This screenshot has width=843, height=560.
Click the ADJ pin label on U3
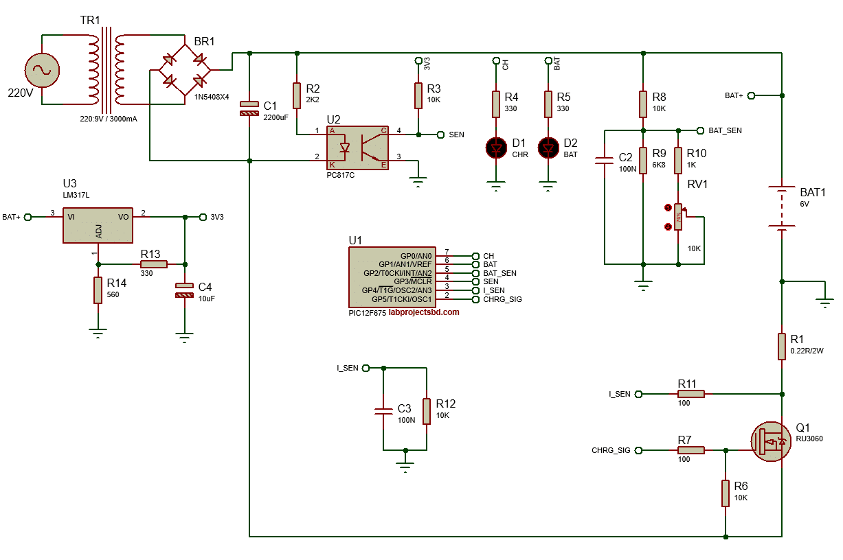(98, 231)
